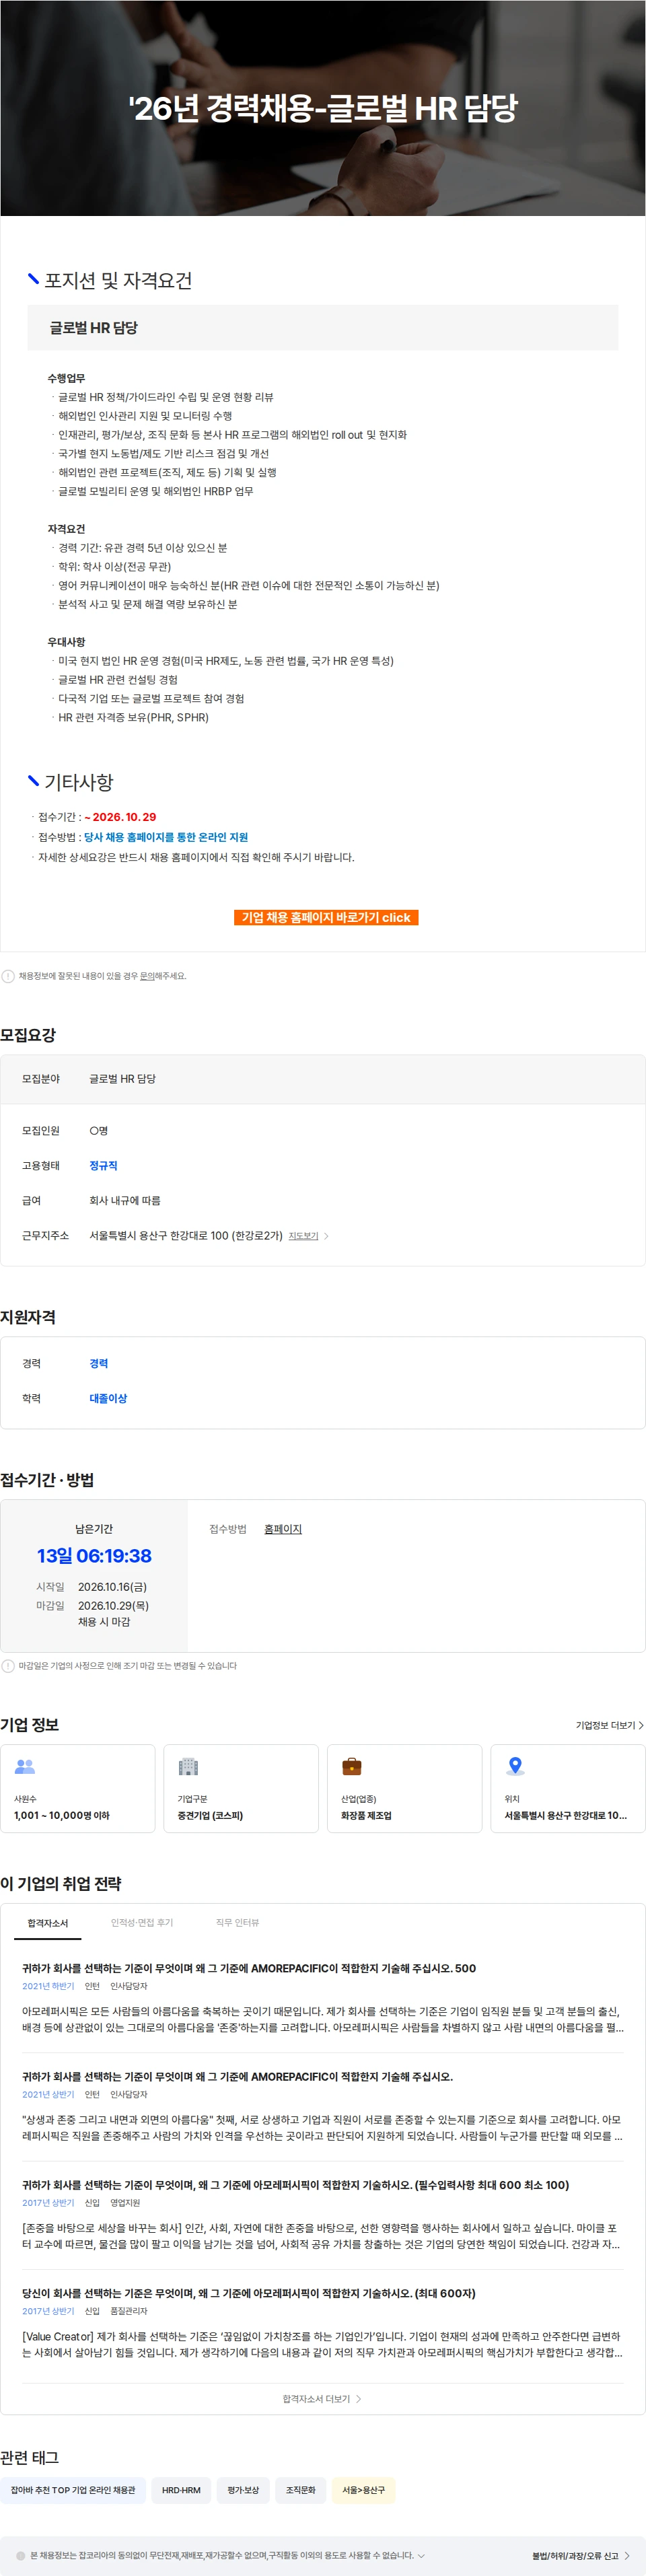Click the briefcase icon on 산업(업종) card
Image resolution: width=646 pixels, height=2576 pixels.
click(351, 1767)
